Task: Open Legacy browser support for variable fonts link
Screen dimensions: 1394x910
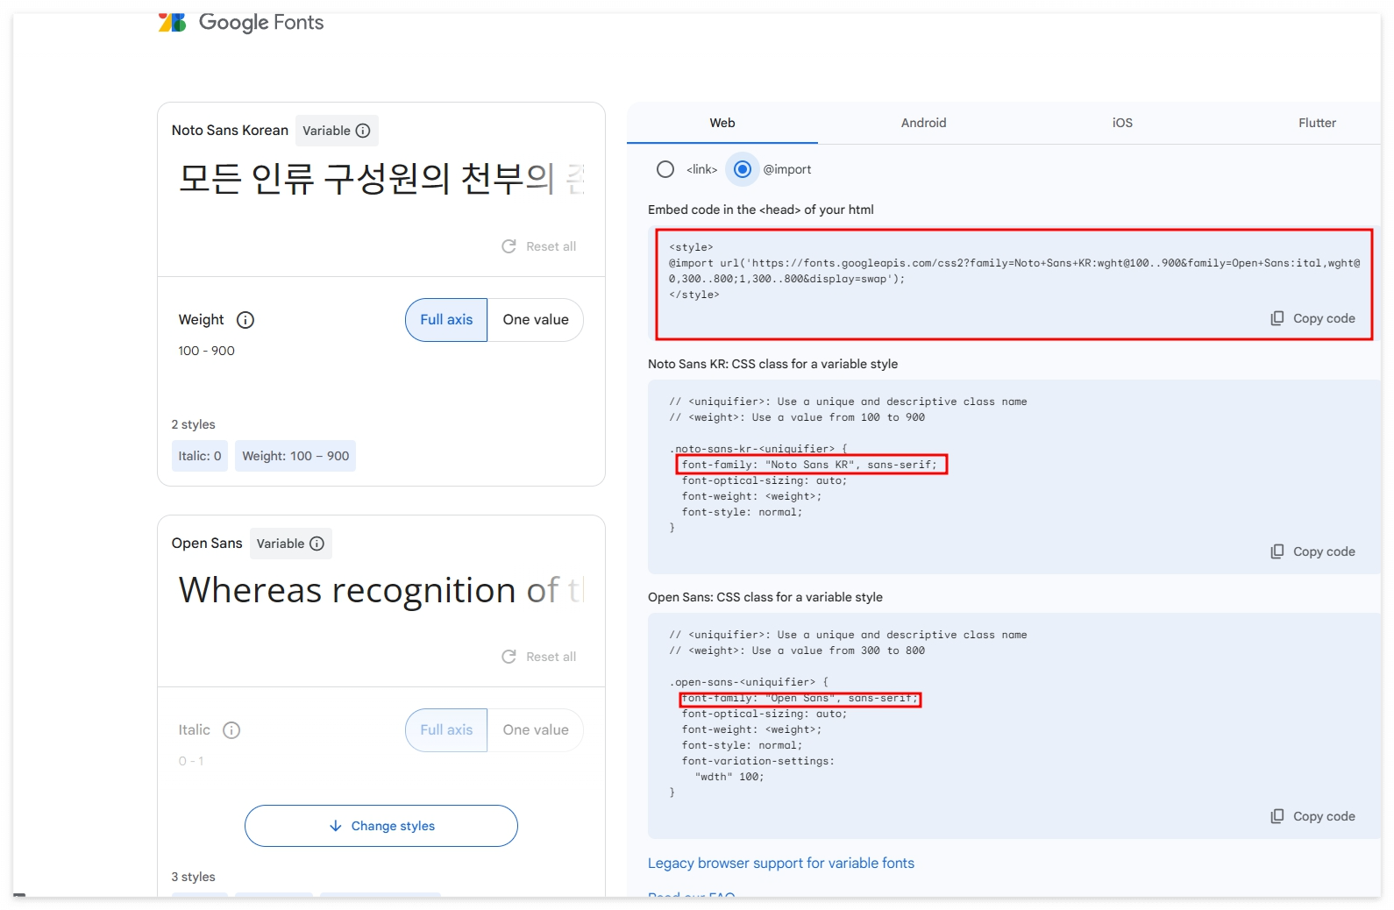Action: coord(781,864)
